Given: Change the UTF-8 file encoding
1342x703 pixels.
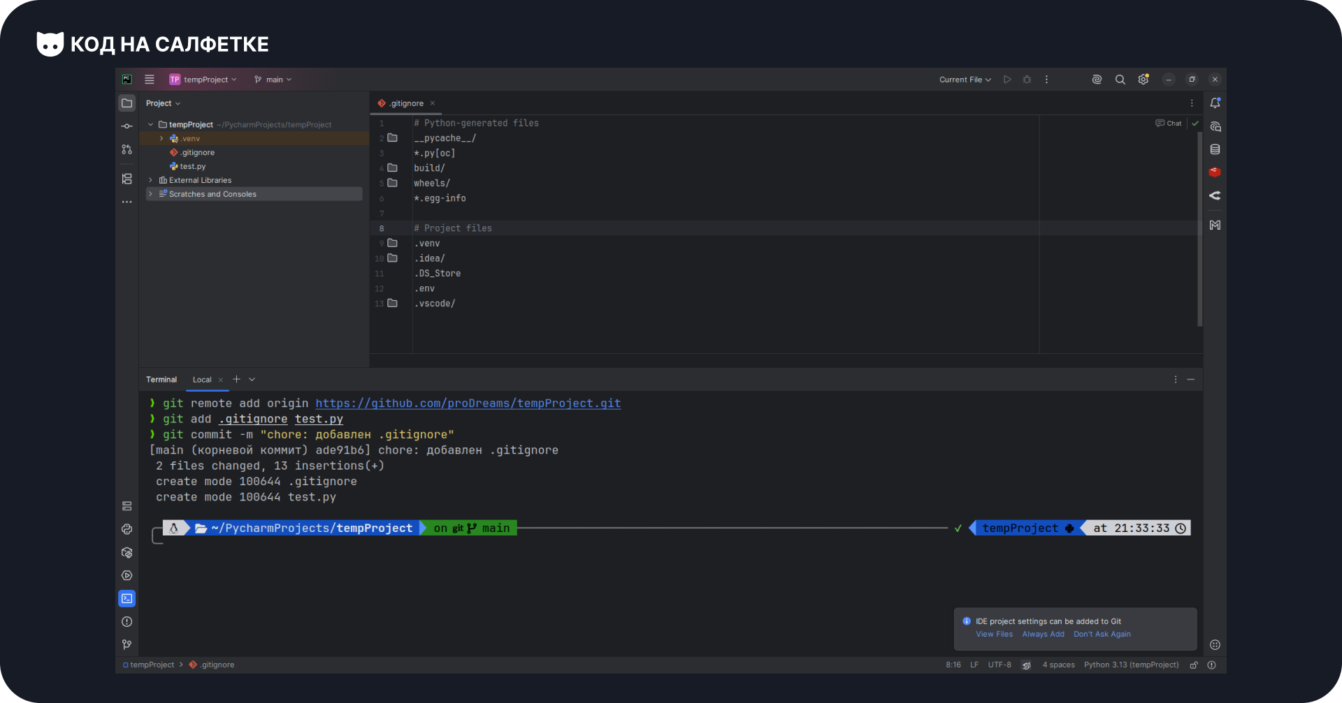Looking at the screenshot, I should coord(1000,665).
